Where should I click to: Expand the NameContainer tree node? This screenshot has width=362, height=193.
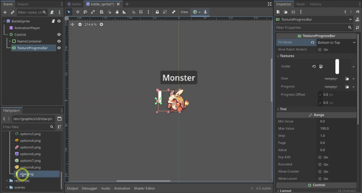(x=10, y=41)
